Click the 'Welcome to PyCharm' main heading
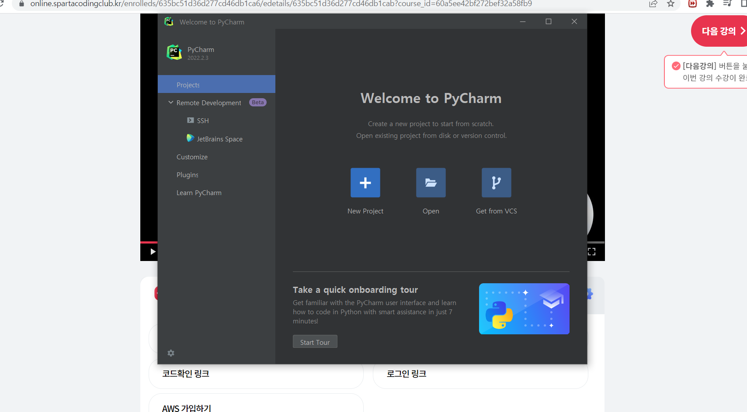The height and width of the screenshot is (412, 747). tap(431, 98)
